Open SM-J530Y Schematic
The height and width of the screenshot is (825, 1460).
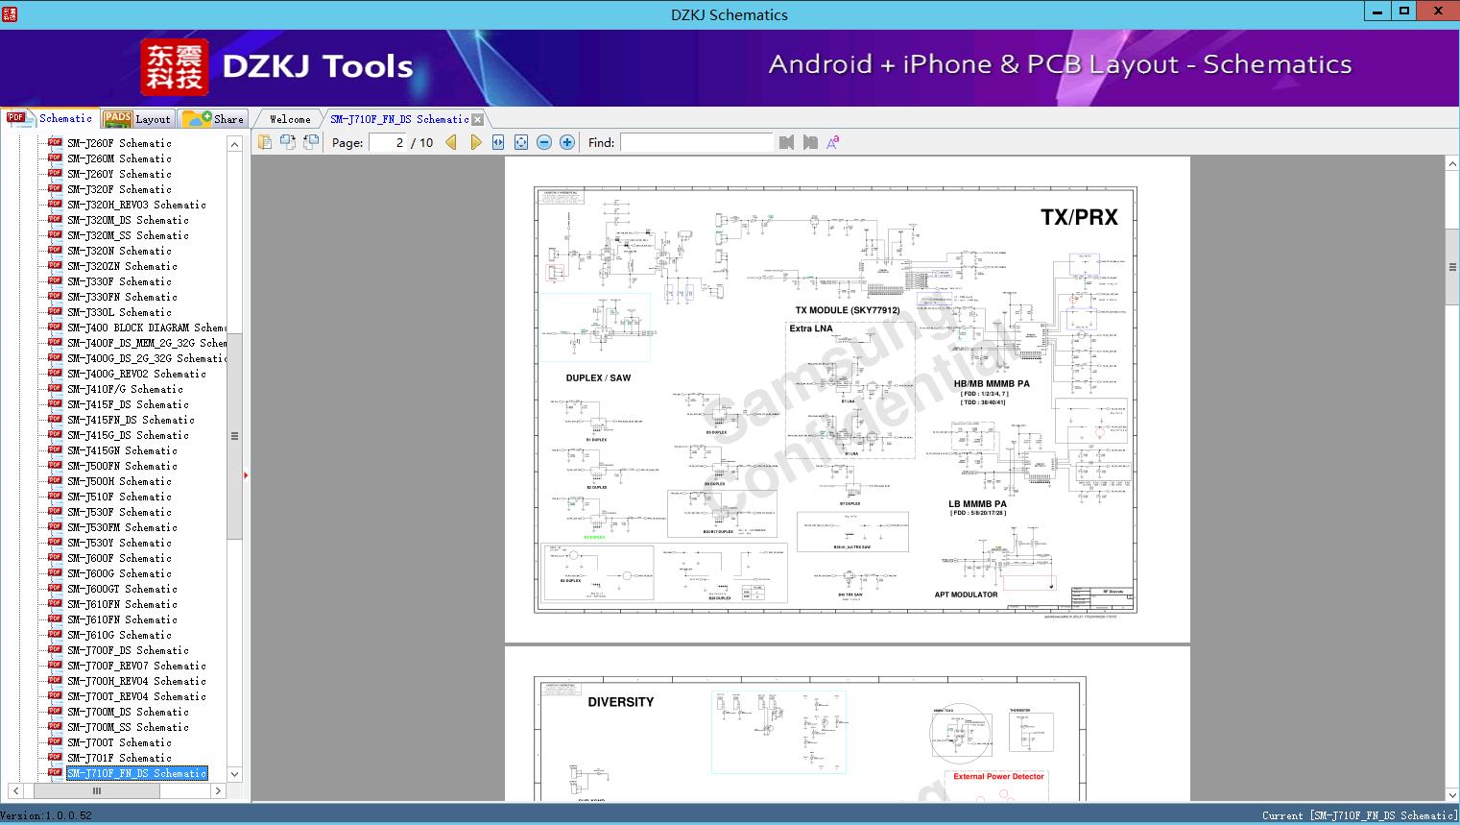pos(119,543)
